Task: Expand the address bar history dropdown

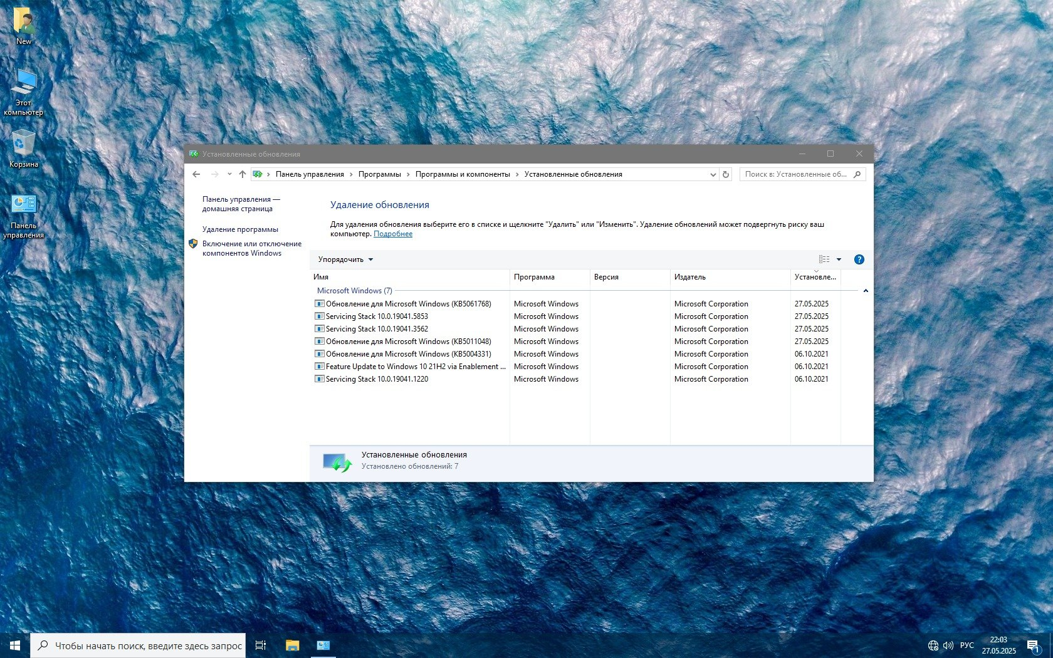Action: coord(713,175)
